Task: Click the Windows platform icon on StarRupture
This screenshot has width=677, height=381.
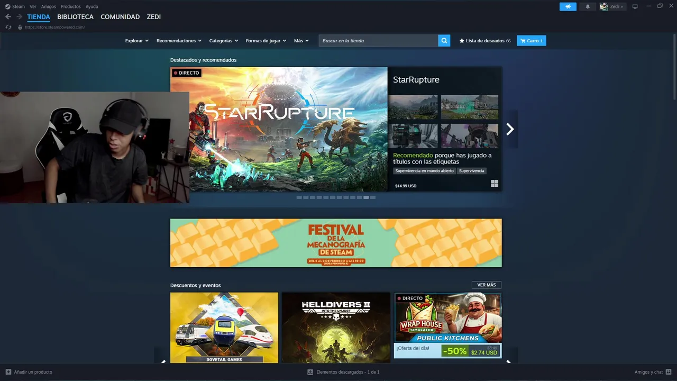Action: 495,184
